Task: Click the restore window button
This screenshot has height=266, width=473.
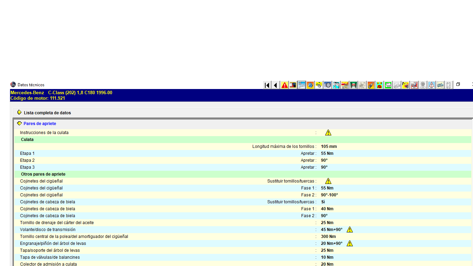Action: 458,85
